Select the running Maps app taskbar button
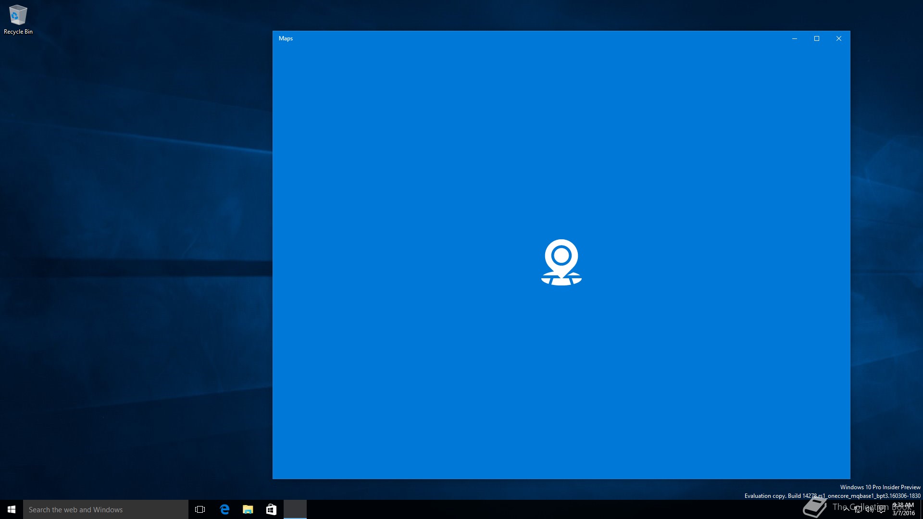923x519 pixels. click(x=295, y=509)
